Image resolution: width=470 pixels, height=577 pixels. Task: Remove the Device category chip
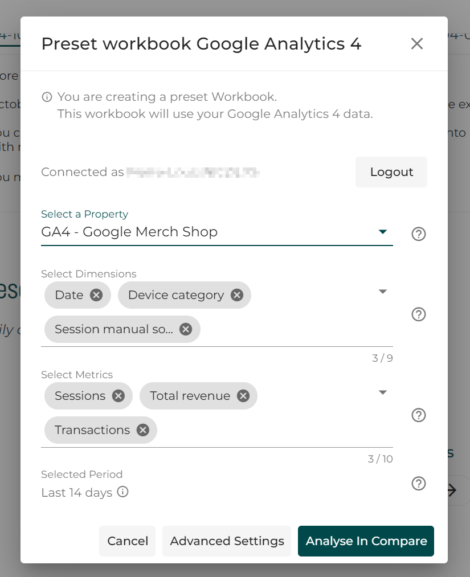pos(237,295)
